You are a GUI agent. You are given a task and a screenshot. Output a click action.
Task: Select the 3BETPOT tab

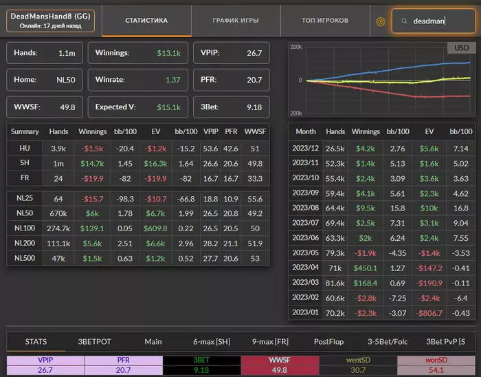click(94, 342)
